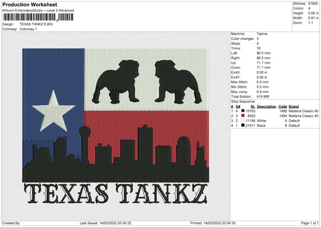
Task: Click 'Wilcom EmbroideryStudio – Level 3 Advanced' text
Action: (38, 11)
